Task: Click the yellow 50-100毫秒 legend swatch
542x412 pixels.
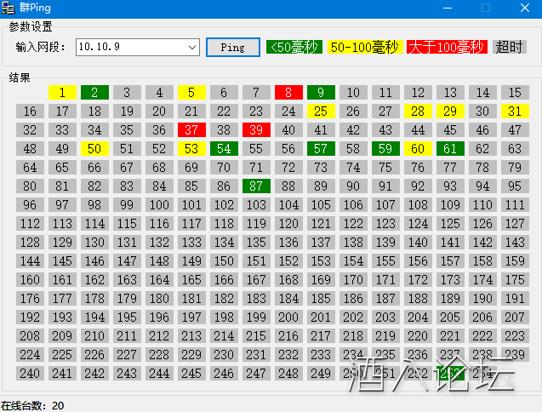Action: click(x=364, y=48)
